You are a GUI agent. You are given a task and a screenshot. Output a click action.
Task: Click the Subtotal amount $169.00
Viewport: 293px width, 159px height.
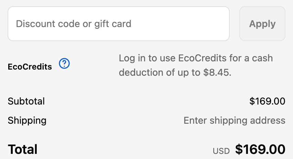[267, 101]
